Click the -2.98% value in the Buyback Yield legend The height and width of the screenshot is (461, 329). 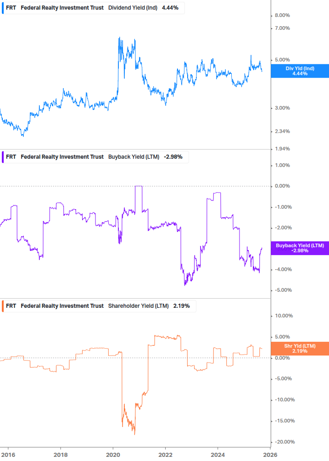pyautogui.click(x=173, y=157)
